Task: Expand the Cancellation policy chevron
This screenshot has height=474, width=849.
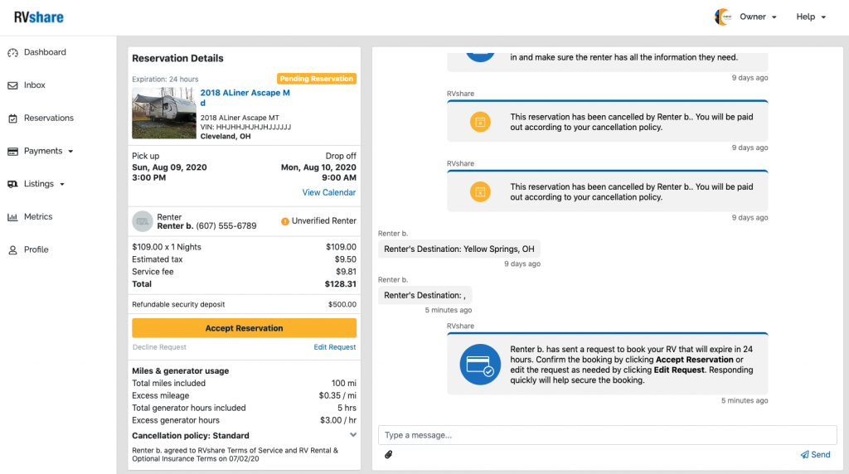Action: [353, 435]
